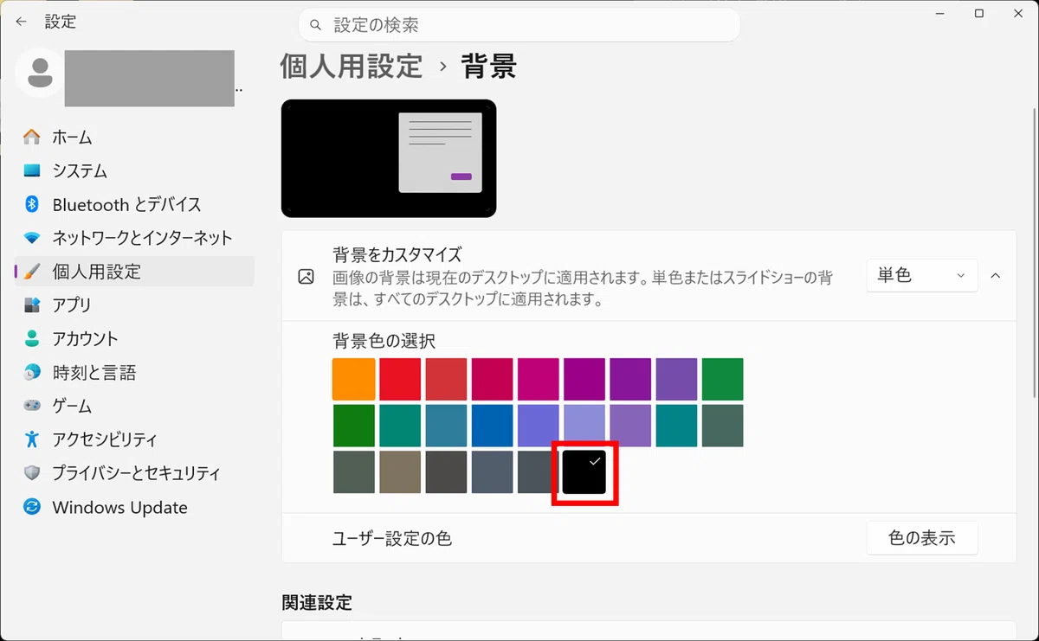This screenshot has height=641, width=1039.
Task: Open プライバシーとセキュリティ settings
Action: tap(134, 473)
